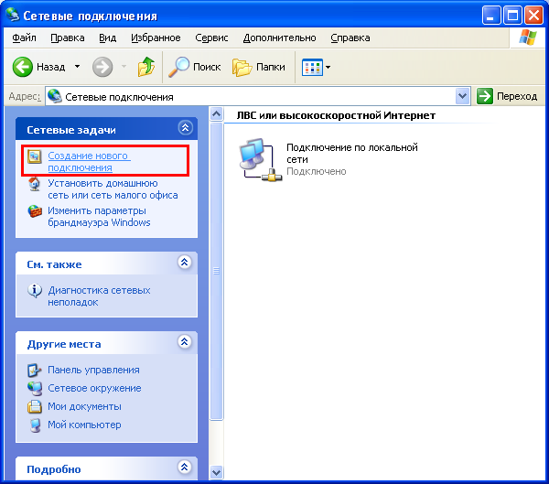Click the Views grid icon
Image resolution: width=549 pixels, height=484 pixels.
pos(312,67)
